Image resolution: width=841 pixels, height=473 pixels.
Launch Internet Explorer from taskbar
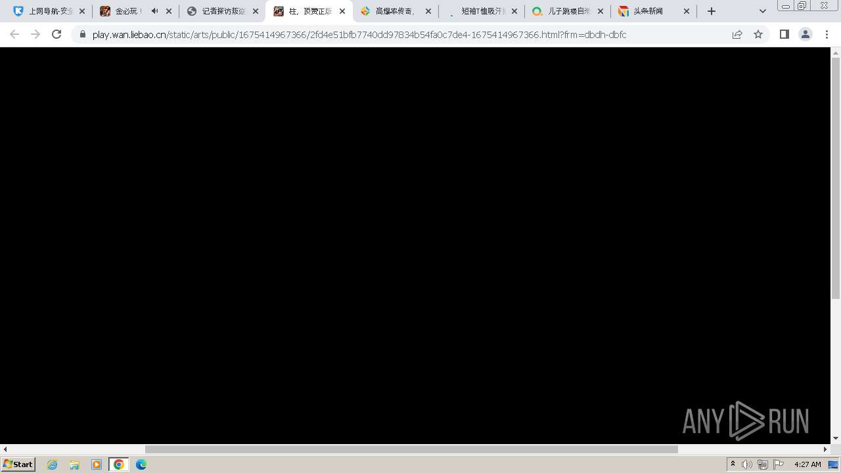[x=53, y=464]
